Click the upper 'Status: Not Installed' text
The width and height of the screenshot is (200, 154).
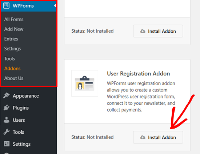click(x=92, y=31)
